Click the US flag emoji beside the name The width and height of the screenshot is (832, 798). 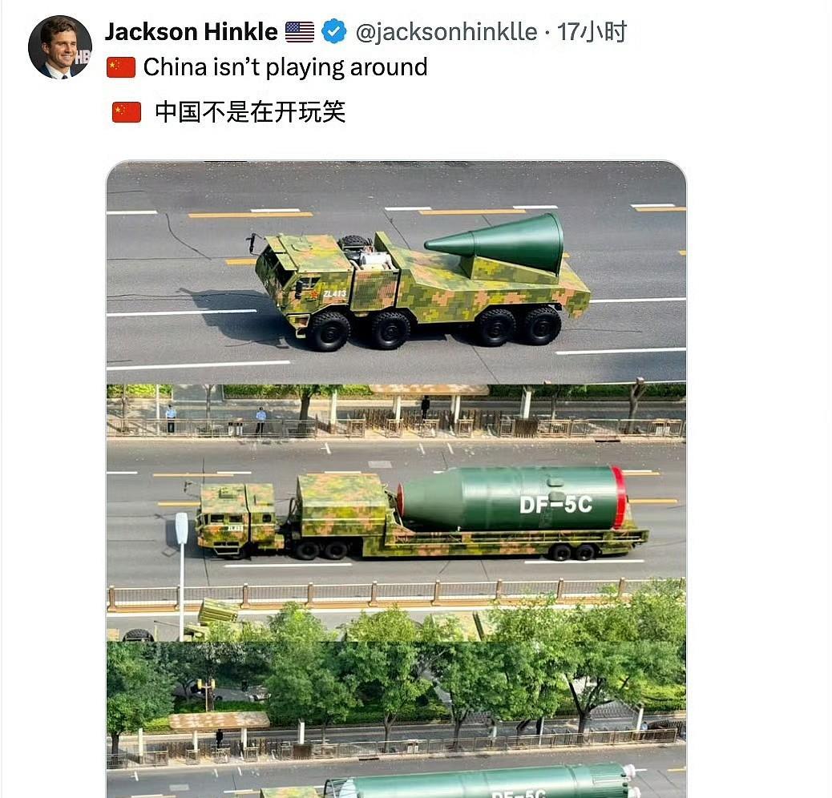click(x=300, y=32)
